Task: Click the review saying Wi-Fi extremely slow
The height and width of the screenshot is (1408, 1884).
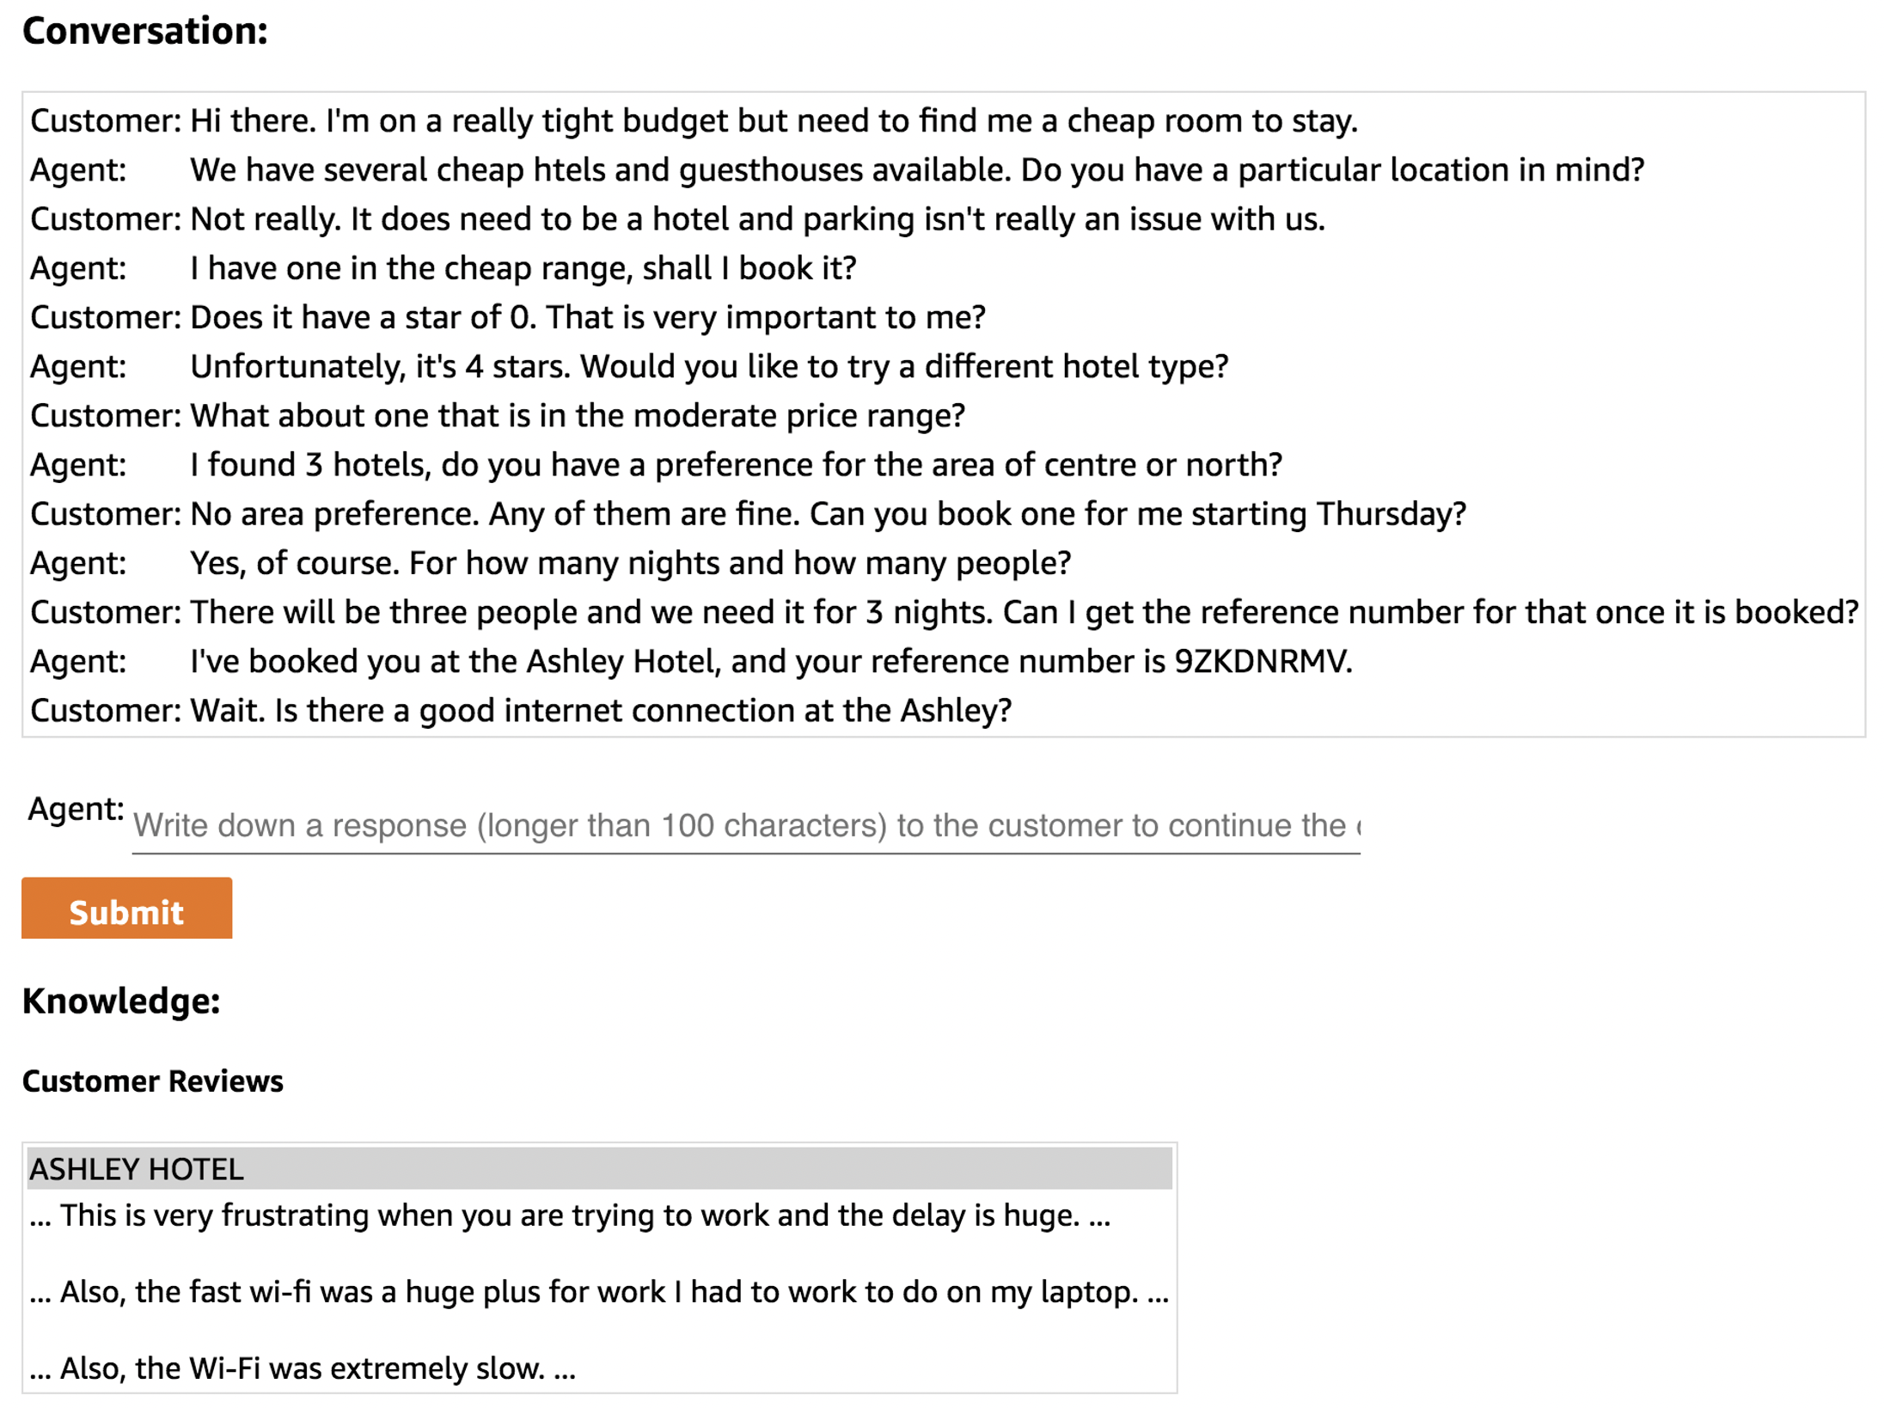Action: (x=303, y=1368)
